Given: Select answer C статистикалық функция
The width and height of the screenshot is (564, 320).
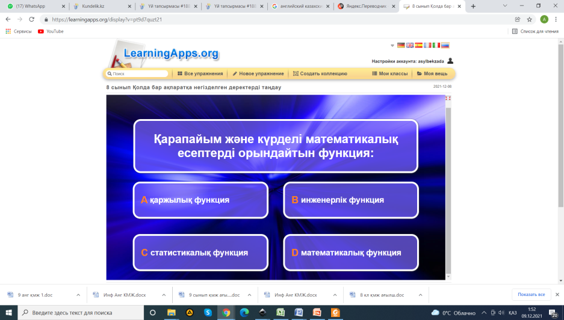Looking at the screenshot, I should pyautogui.click(x=200, y=253).
